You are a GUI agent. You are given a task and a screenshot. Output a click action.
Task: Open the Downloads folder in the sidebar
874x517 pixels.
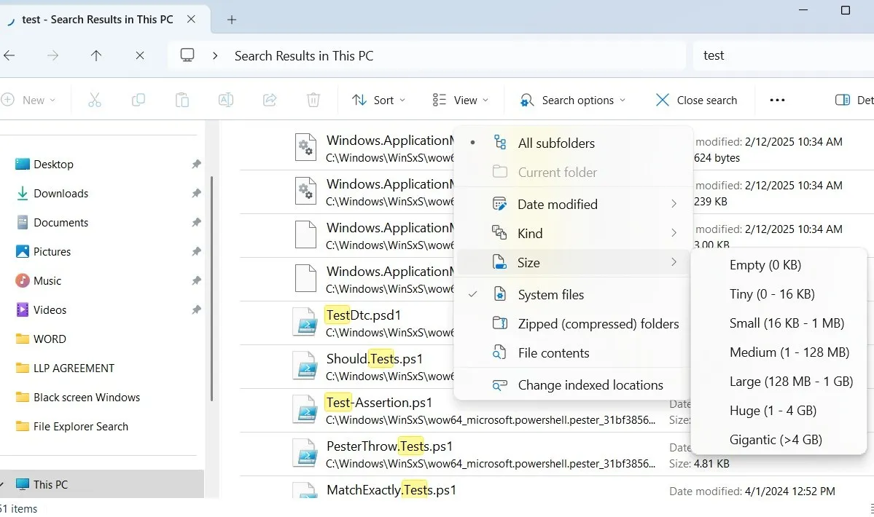[x=60, y=193]
